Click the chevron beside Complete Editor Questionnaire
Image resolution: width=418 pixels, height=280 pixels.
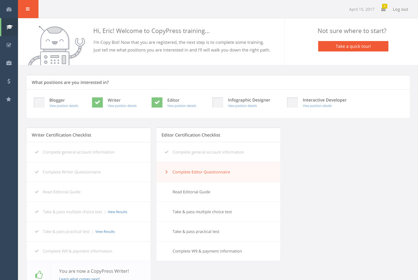point(166,172)
